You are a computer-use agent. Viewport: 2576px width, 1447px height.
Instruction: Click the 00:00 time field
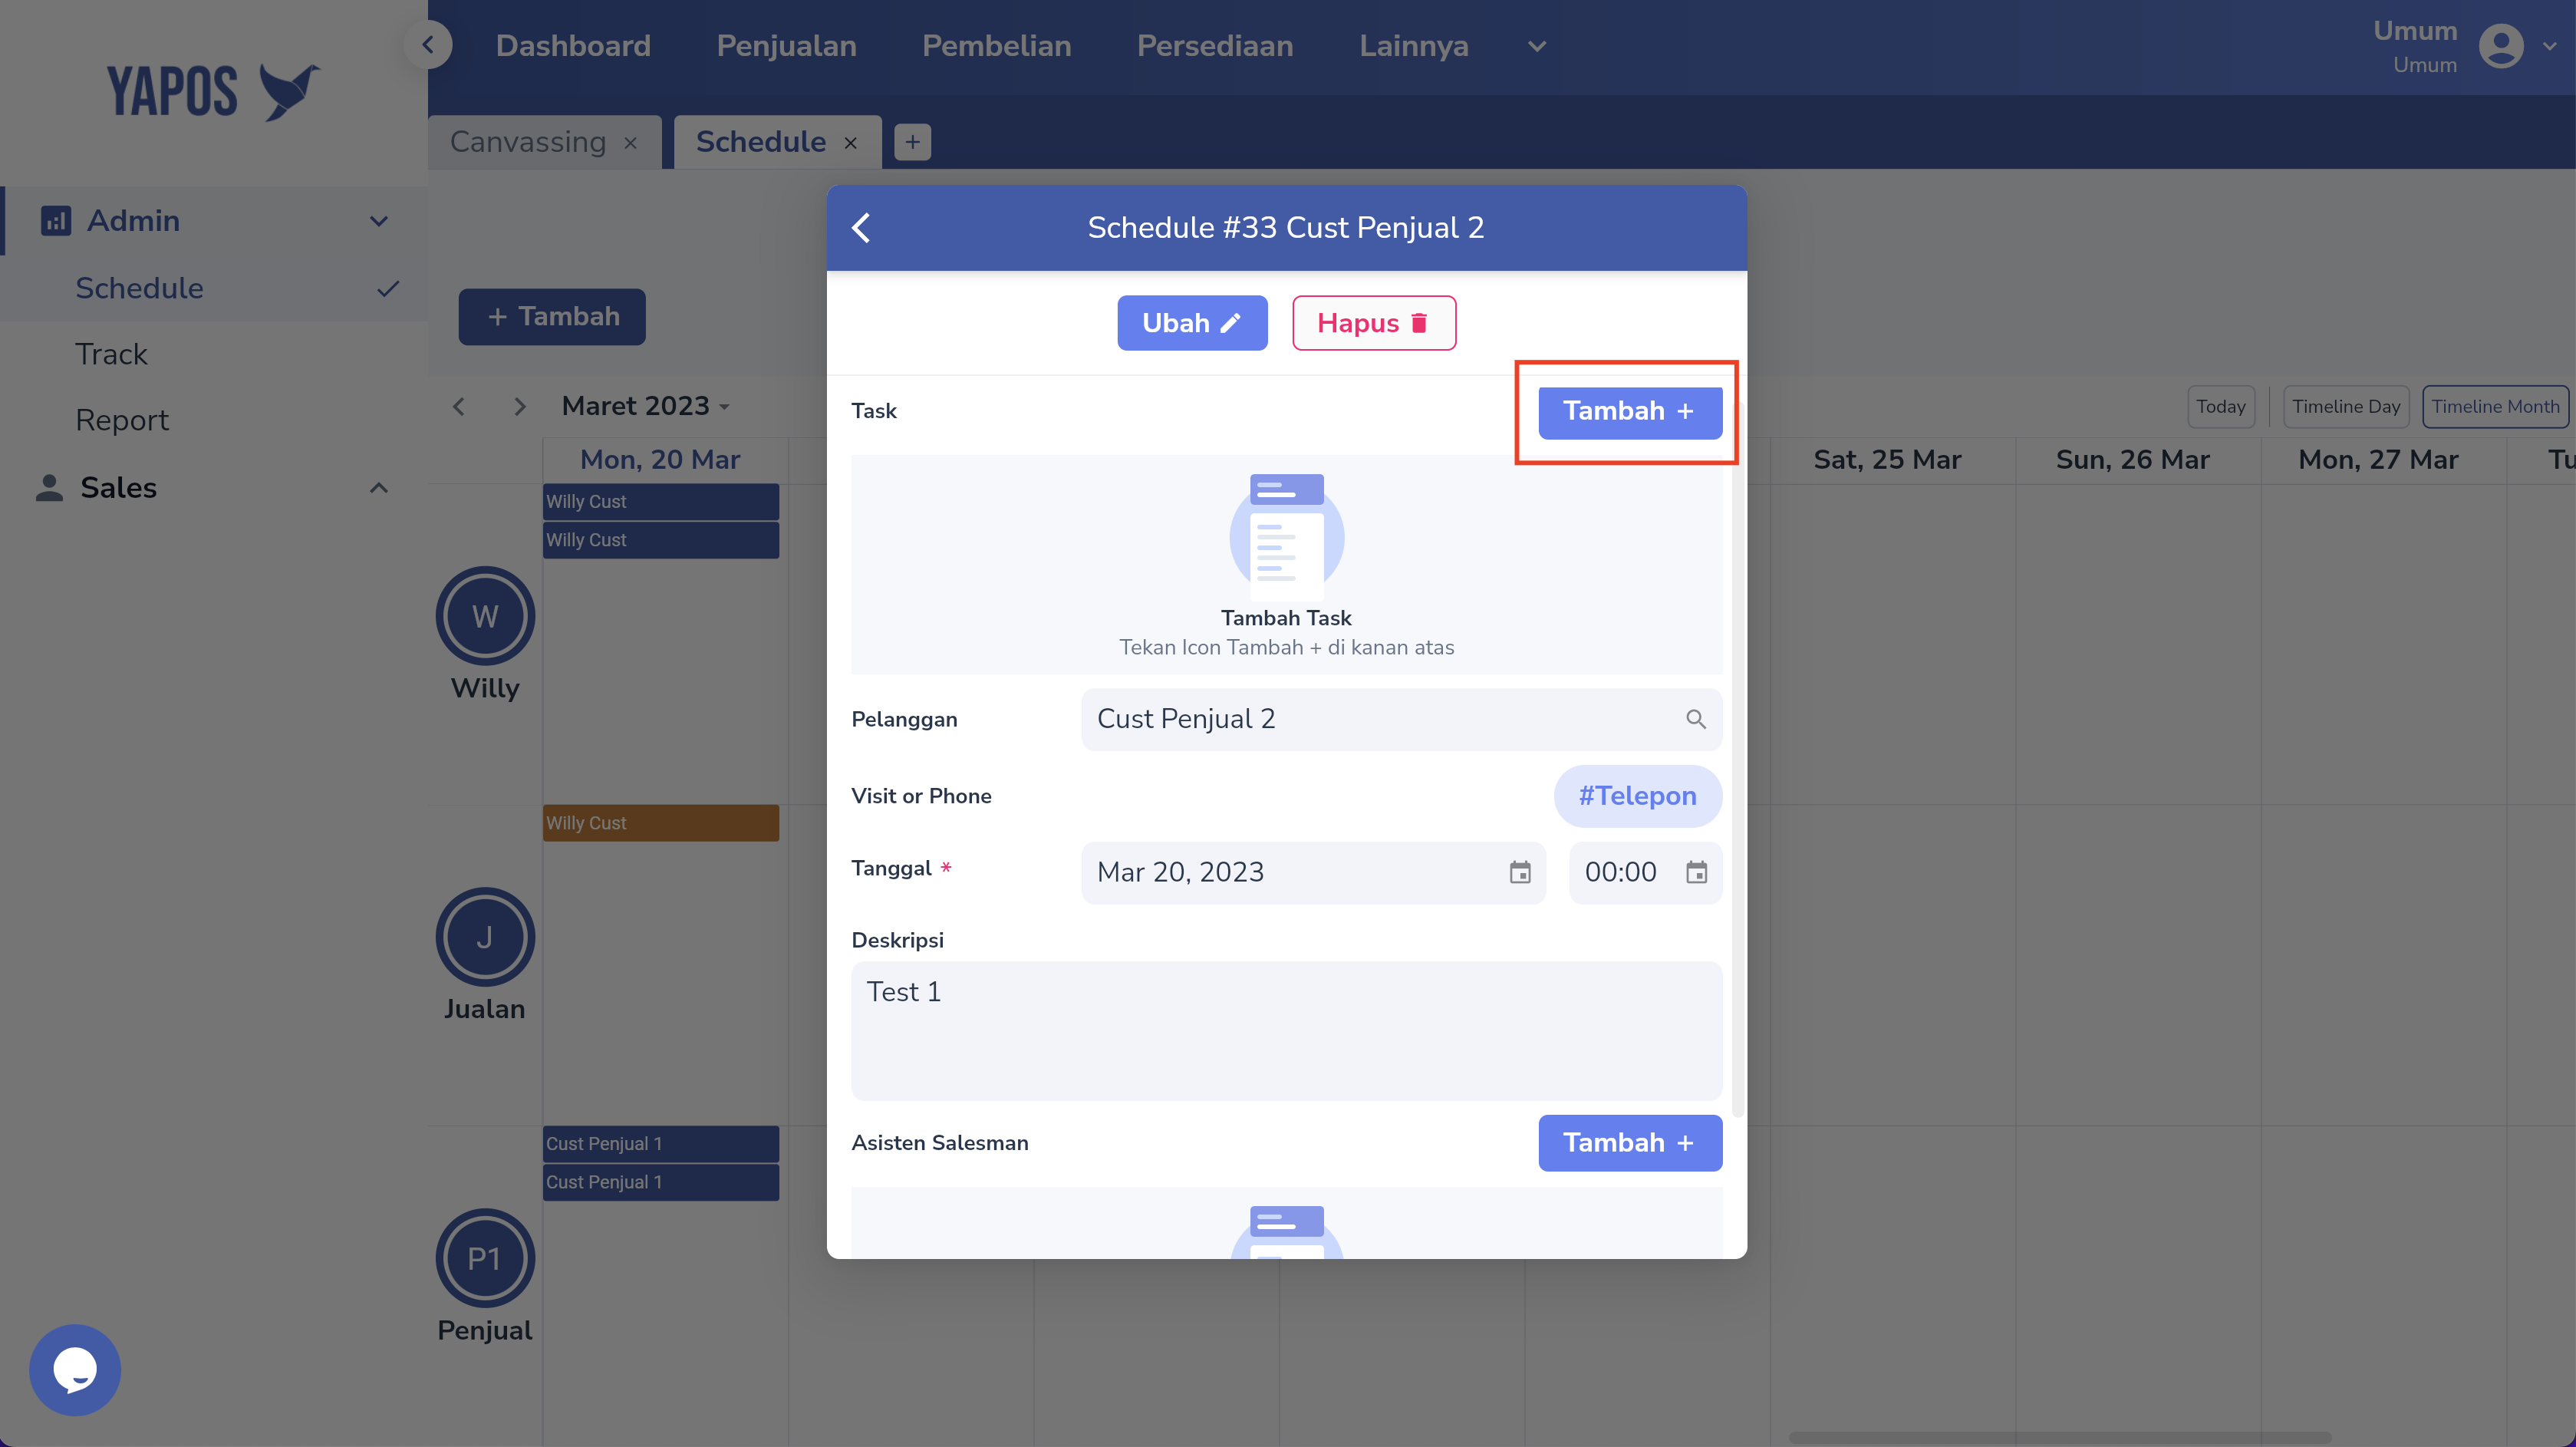click(x=1645, y=872)
